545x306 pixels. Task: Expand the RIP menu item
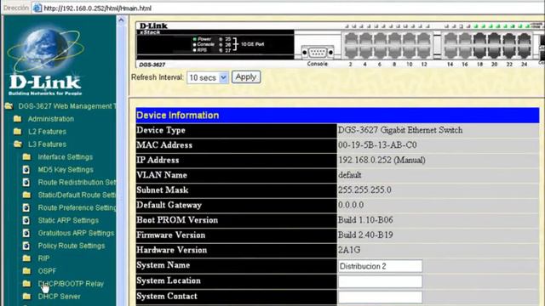tap(43, 258)
